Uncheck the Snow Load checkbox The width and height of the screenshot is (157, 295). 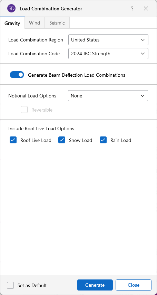[x=62, y=140]
